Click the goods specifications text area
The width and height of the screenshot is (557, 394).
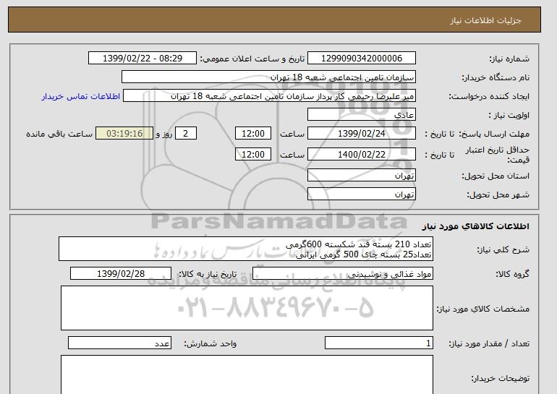[x=247, y=308]
